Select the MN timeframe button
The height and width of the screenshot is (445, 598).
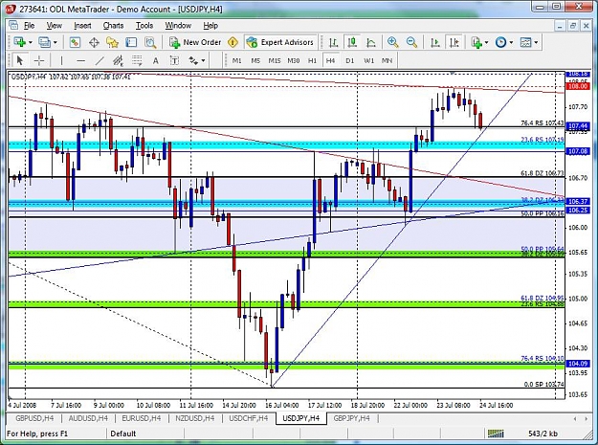coord(387,60)
